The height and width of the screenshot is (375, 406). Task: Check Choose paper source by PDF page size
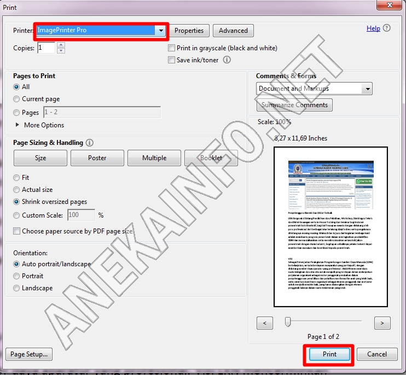click(16, 231)
